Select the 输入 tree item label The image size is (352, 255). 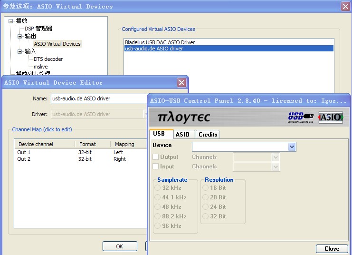[30, 51]
